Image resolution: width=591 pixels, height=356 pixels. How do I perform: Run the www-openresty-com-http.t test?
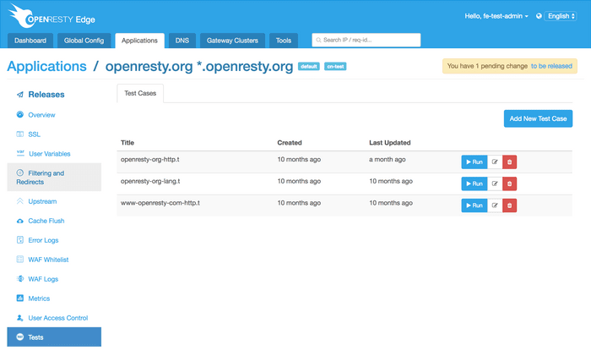tap(474, 205)
